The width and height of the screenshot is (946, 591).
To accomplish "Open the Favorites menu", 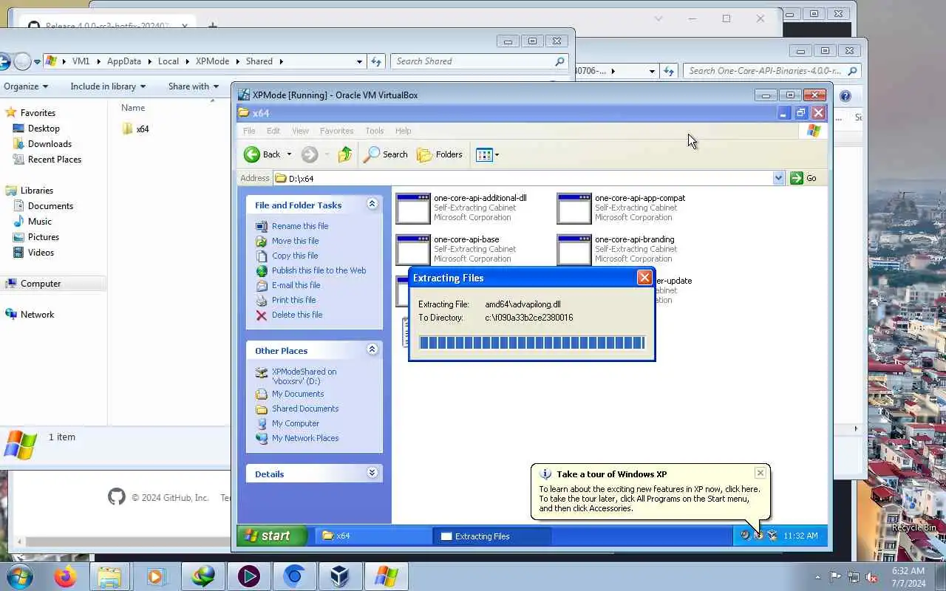I will pos(336,131).
